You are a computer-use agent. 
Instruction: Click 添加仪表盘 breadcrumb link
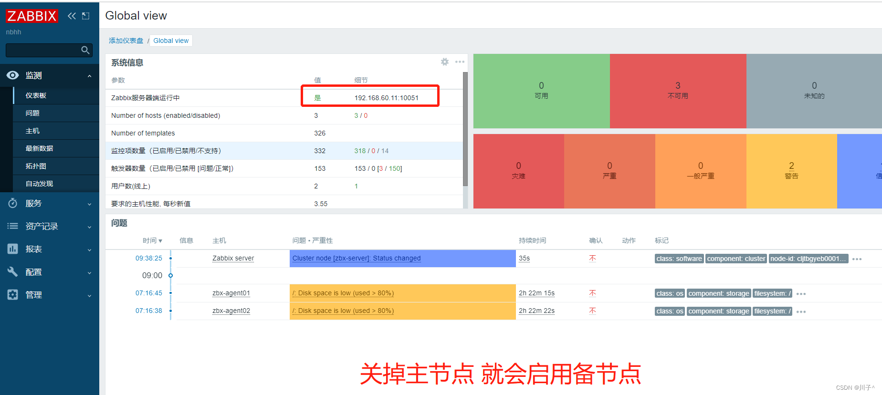pyautogui.click(x=126, y=41)
